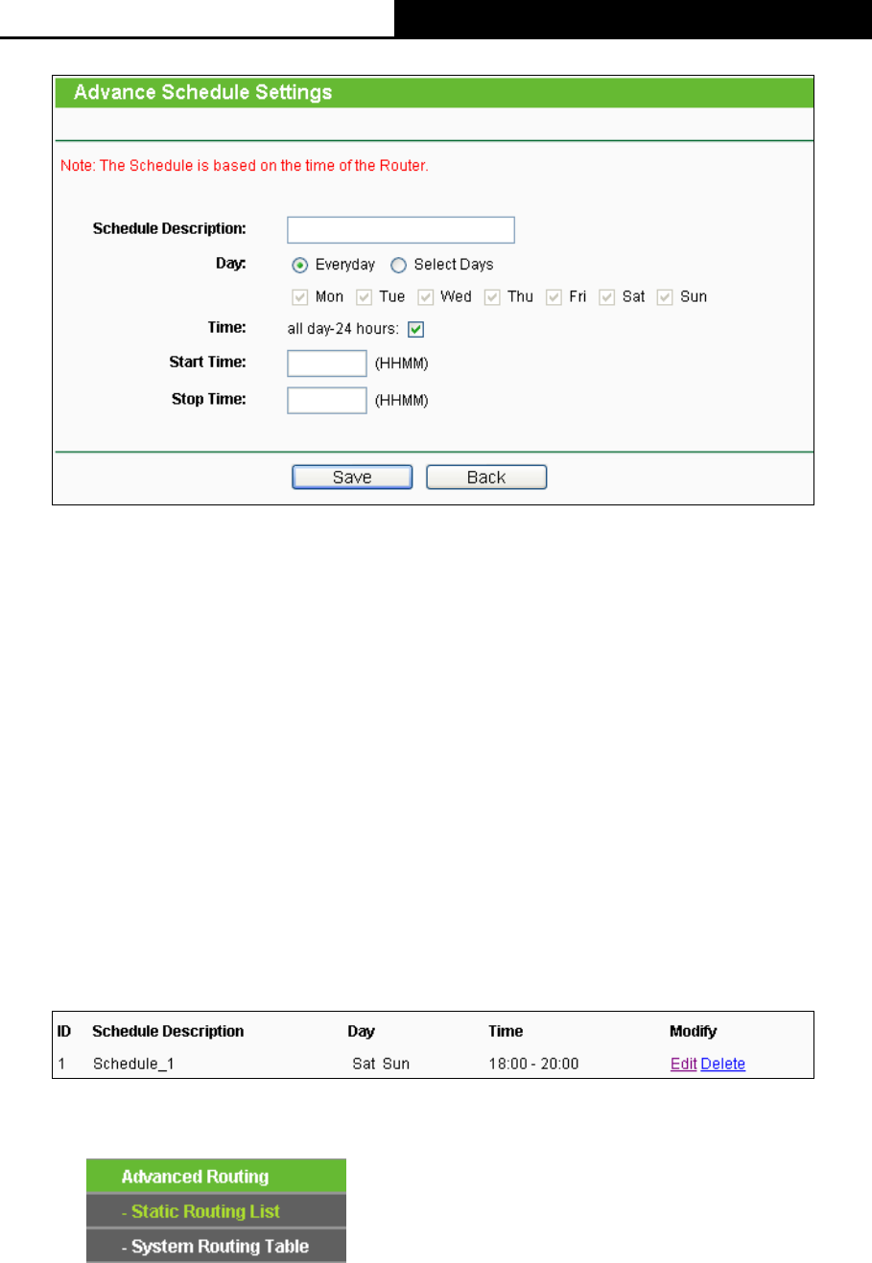Viewport: 872px width, 1263px height.
Task: Toggle the Fri checkbox
Action: point(554,297)
